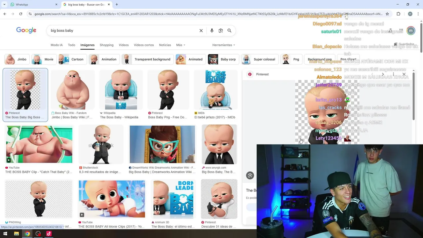Expand the Más dropdown
This screenshot has width=423, height=238.
point(180,45)
